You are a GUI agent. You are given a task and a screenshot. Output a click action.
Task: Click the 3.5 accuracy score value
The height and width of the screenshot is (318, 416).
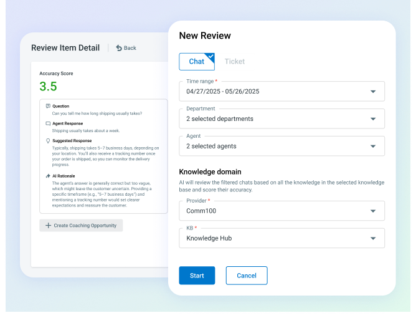click(x=48, y=86)
